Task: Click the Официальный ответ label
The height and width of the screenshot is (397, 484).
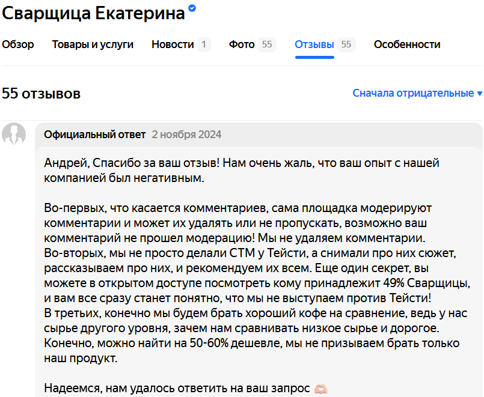Action: (x=94, y=135)
